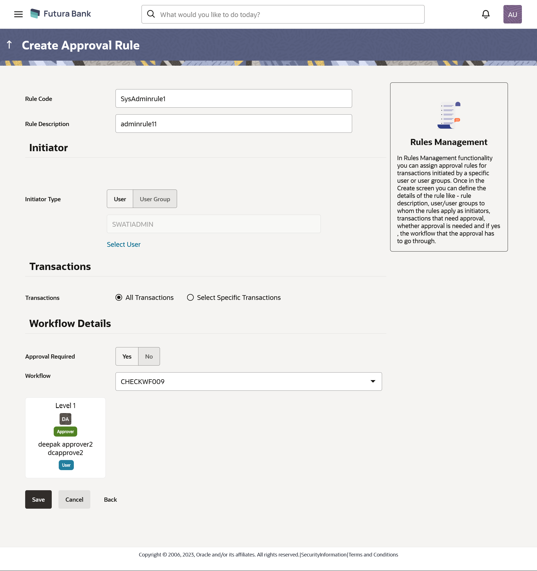Select the All Transactions radio button
The height and width of the screenshot is (571, 537).
click(119, 298)
